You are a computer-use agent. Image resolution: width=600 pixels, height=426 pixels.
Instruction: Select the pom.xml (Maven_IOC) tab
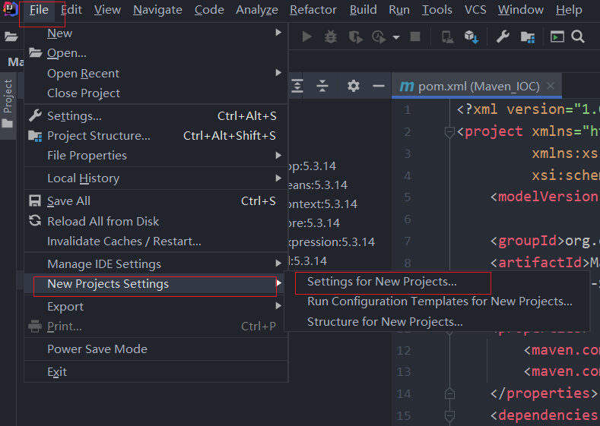click(x=476, y=87)
